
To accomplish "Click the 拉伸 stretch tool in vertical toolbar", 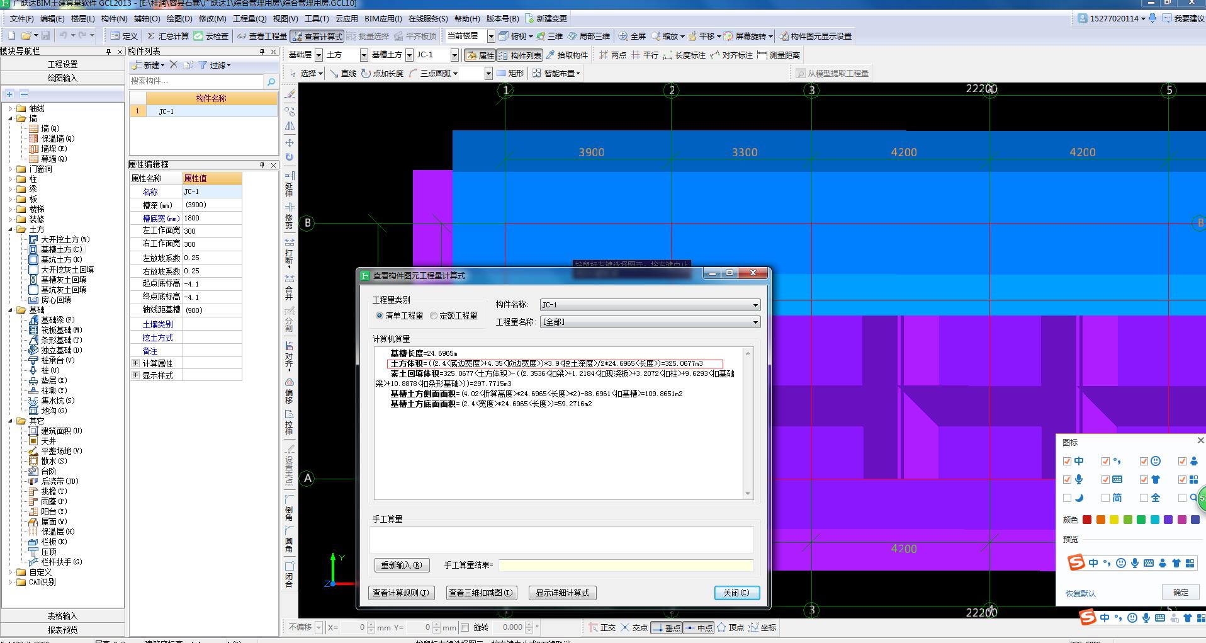I will click(289, 423).
